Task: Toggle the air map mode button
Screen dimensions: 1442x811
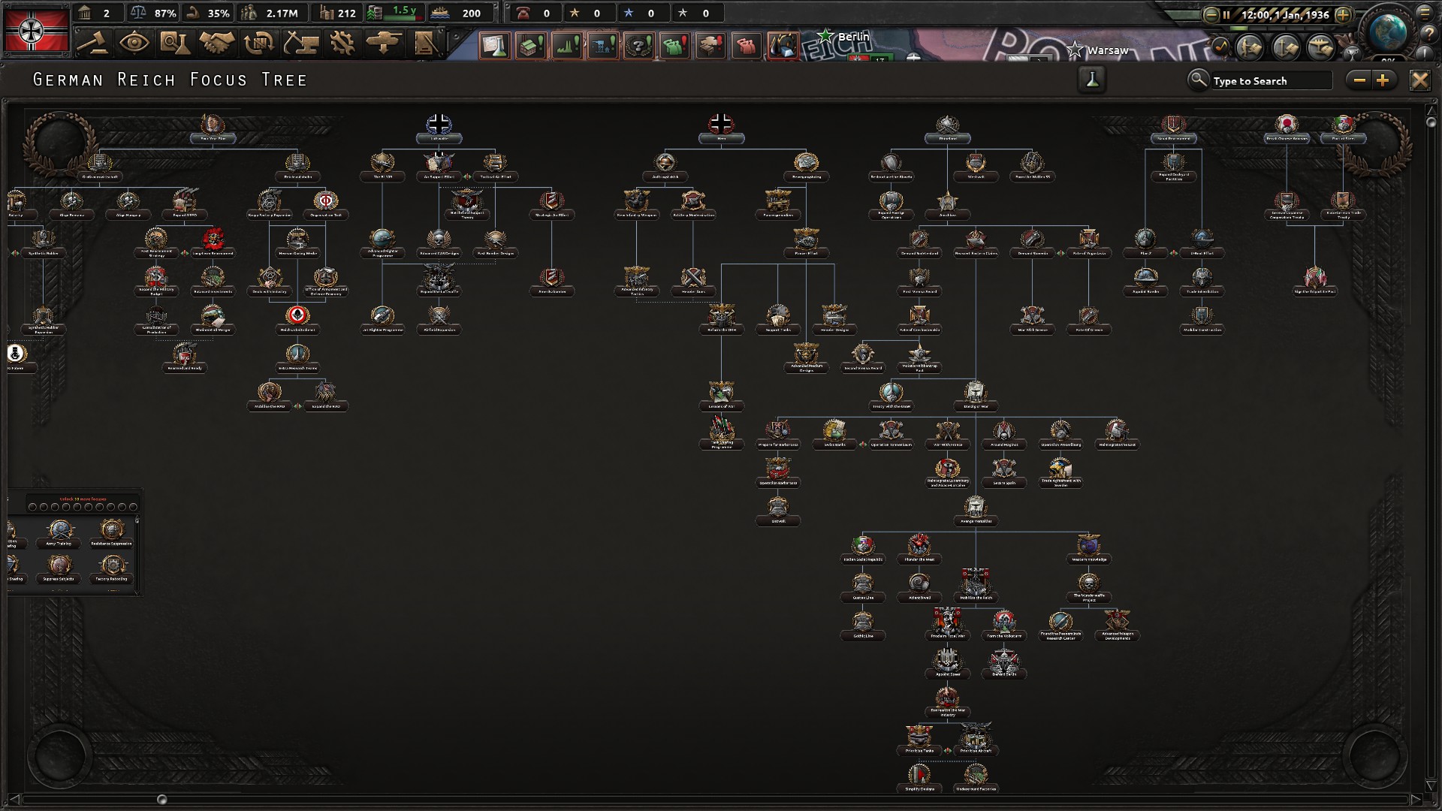Action: tap(1320, 47)
